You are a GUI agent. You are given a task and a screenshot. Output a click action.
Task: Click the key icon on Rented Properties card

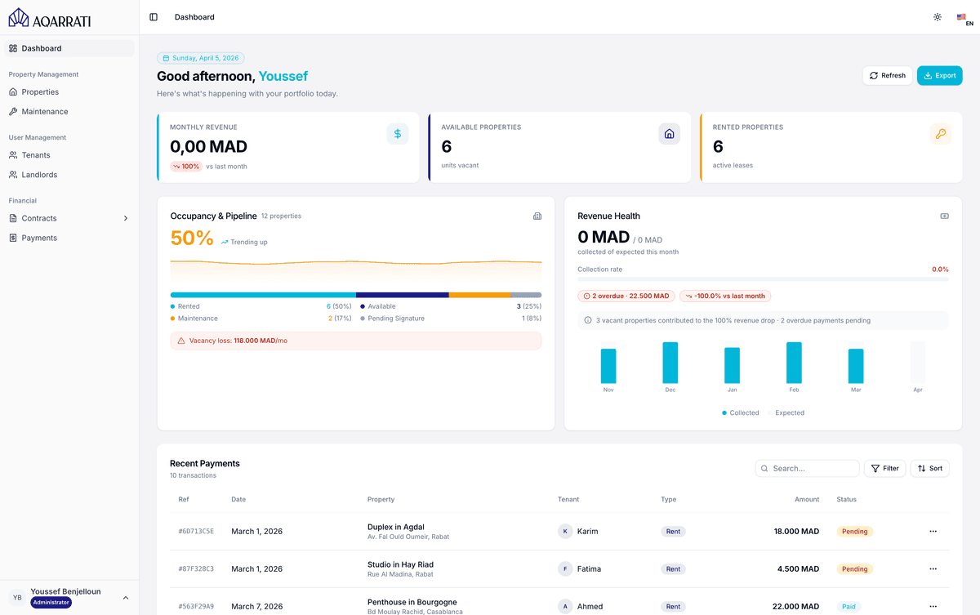coord(941,133)
